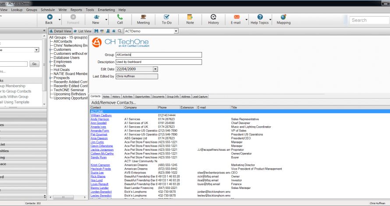Select the Friends group
The width and height of the screenshot is (390, 206).
pos(60,66)
